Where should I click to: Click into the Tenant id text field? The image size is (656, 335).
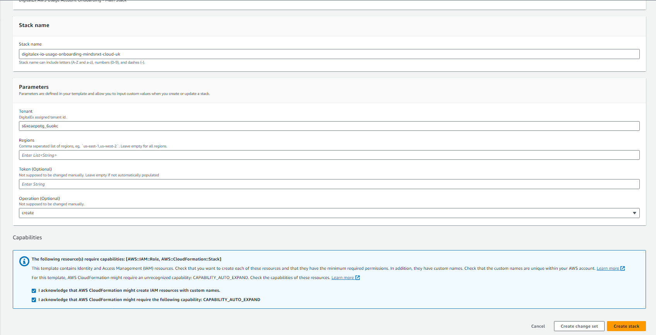click(x=328, y=126)
